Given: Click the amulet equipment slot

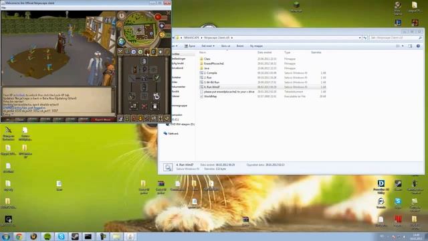Looking at the screenshot, I should coord(144,70).
